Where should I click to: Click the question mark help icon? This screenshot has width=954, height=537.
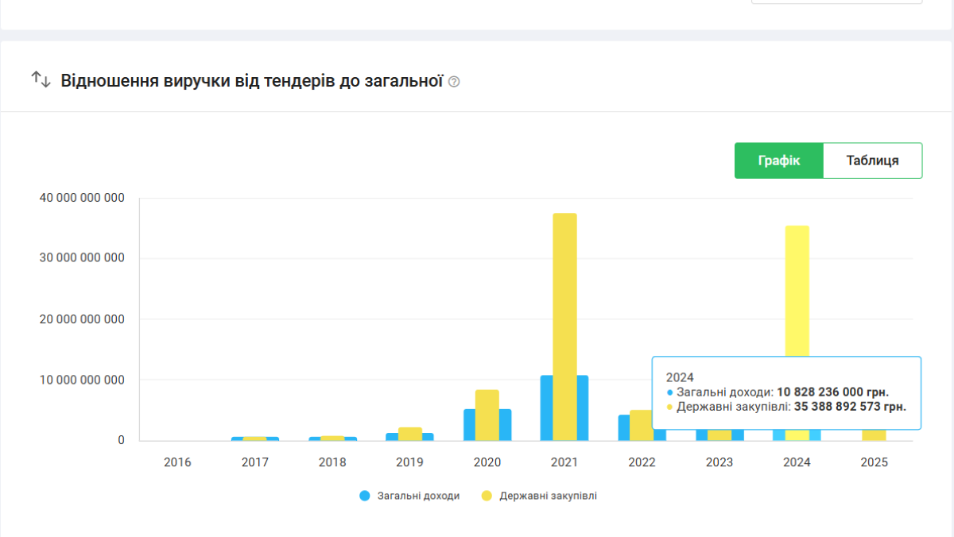(454, 81)
